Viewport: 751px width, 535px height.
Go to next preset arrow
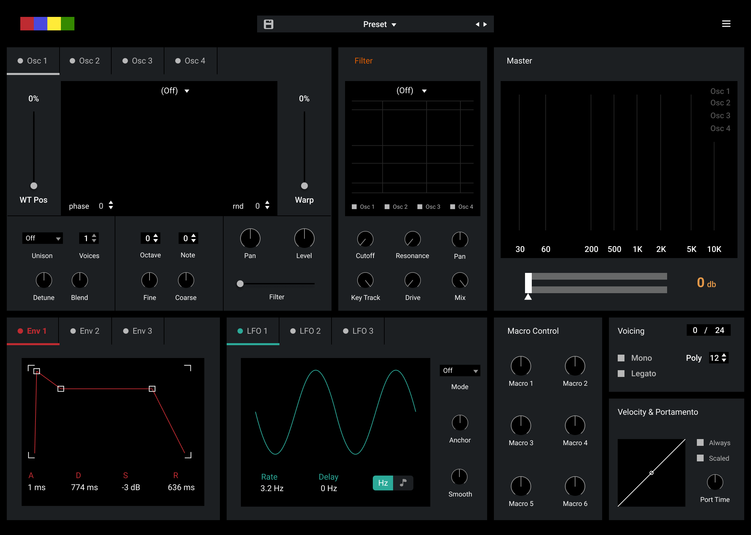pyautogui.click(x=485, y=24)
